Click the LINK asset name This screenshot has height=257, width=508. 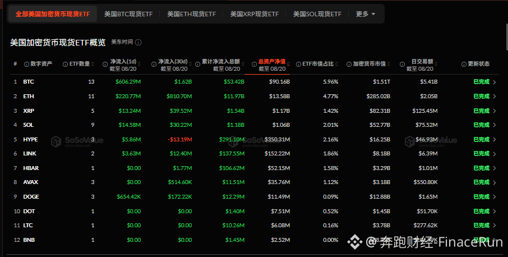click(30, 154)
